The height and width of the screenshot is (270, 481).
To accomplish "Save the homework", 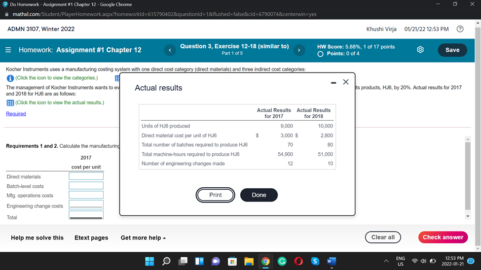I will [x=452, y=50].
